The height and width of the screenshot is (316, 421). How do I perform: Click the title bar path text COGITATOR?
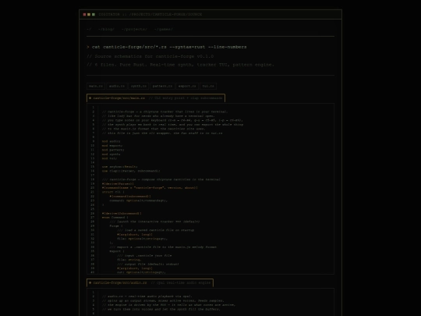[109, 15]
